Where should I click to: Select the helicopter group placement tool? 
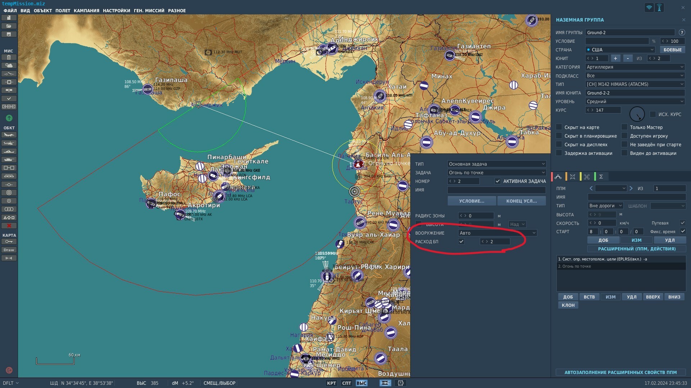(x=9, y=143)
